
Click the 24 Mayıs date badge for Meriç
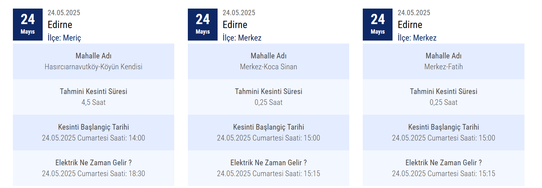coord(28,24)
